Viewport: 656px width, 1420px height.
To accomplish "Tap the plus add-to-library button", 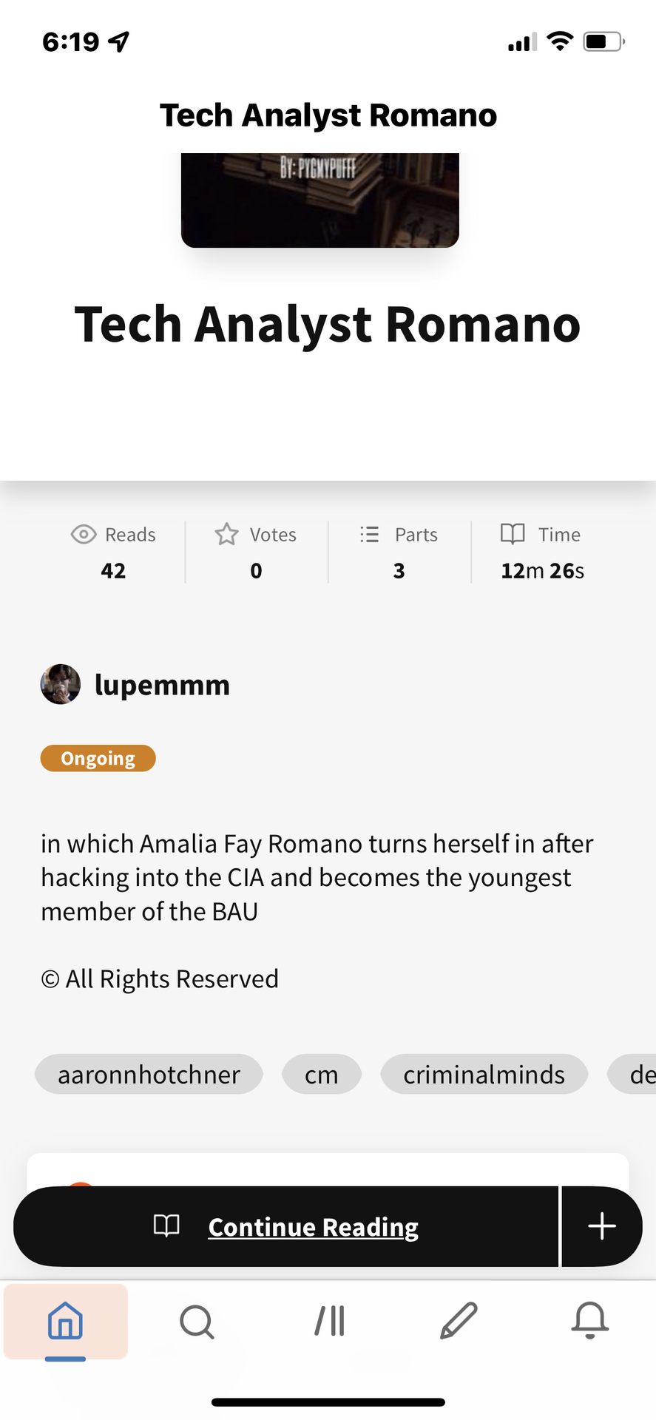I will [601, 1226].
